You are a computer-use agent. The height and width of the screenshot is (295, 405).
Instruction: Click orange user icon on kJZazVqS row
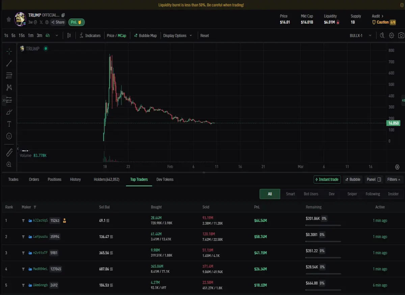(x=64, y=221)
